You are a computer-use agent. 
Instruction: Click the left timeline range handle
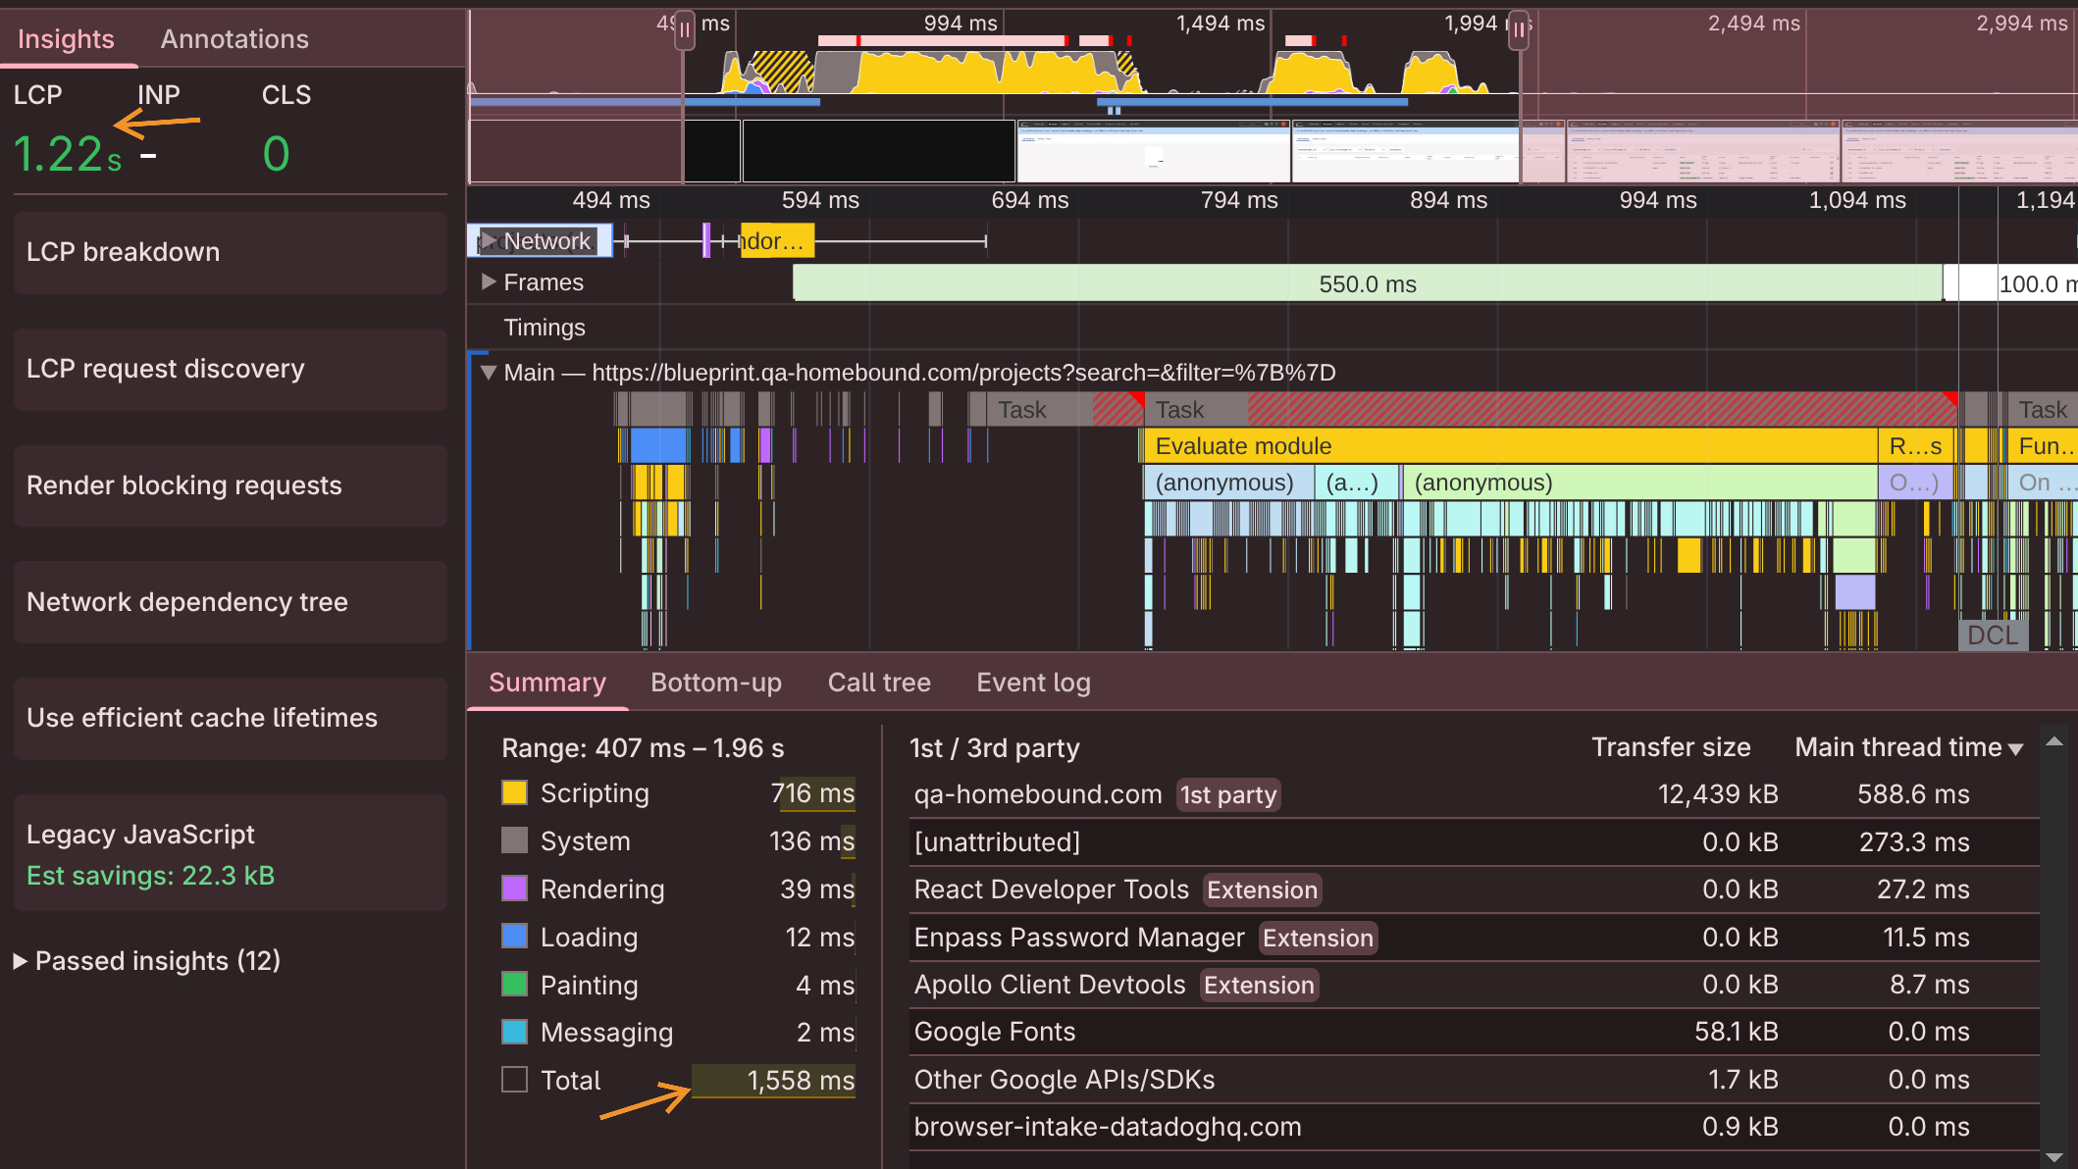pos(685,29)
